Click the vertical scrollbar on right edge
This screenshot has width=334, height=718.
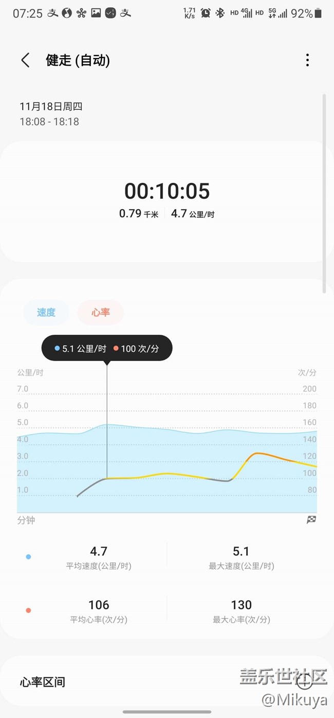tap(324, 194)
